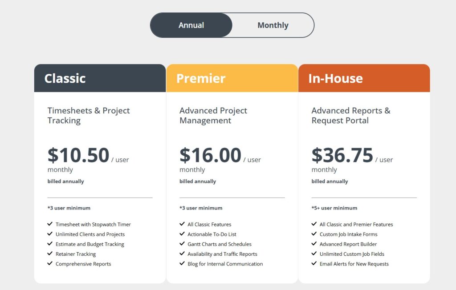Select the checkmark beside Estimate and Budget Tracking

click(x=50, y=244)
